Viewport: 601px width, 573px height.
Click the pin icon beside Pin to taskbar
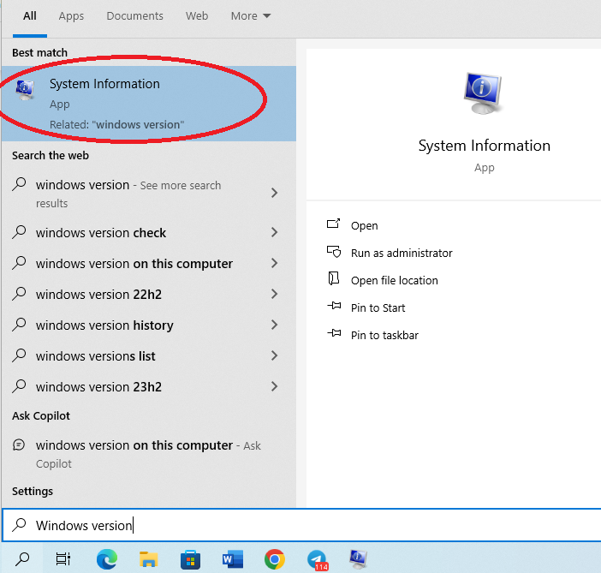click(x=334, y=333)
